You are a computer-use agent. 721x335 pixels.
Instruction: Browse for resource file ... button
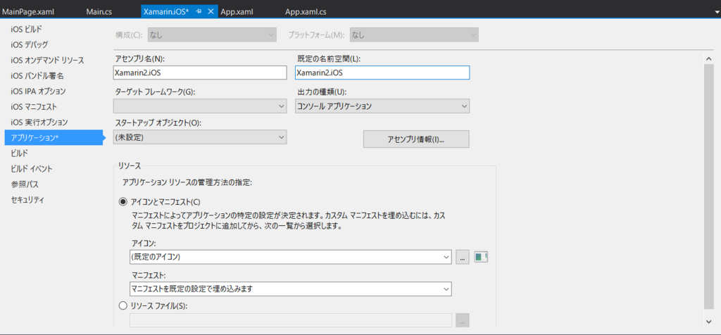click(x=463, y=320)
